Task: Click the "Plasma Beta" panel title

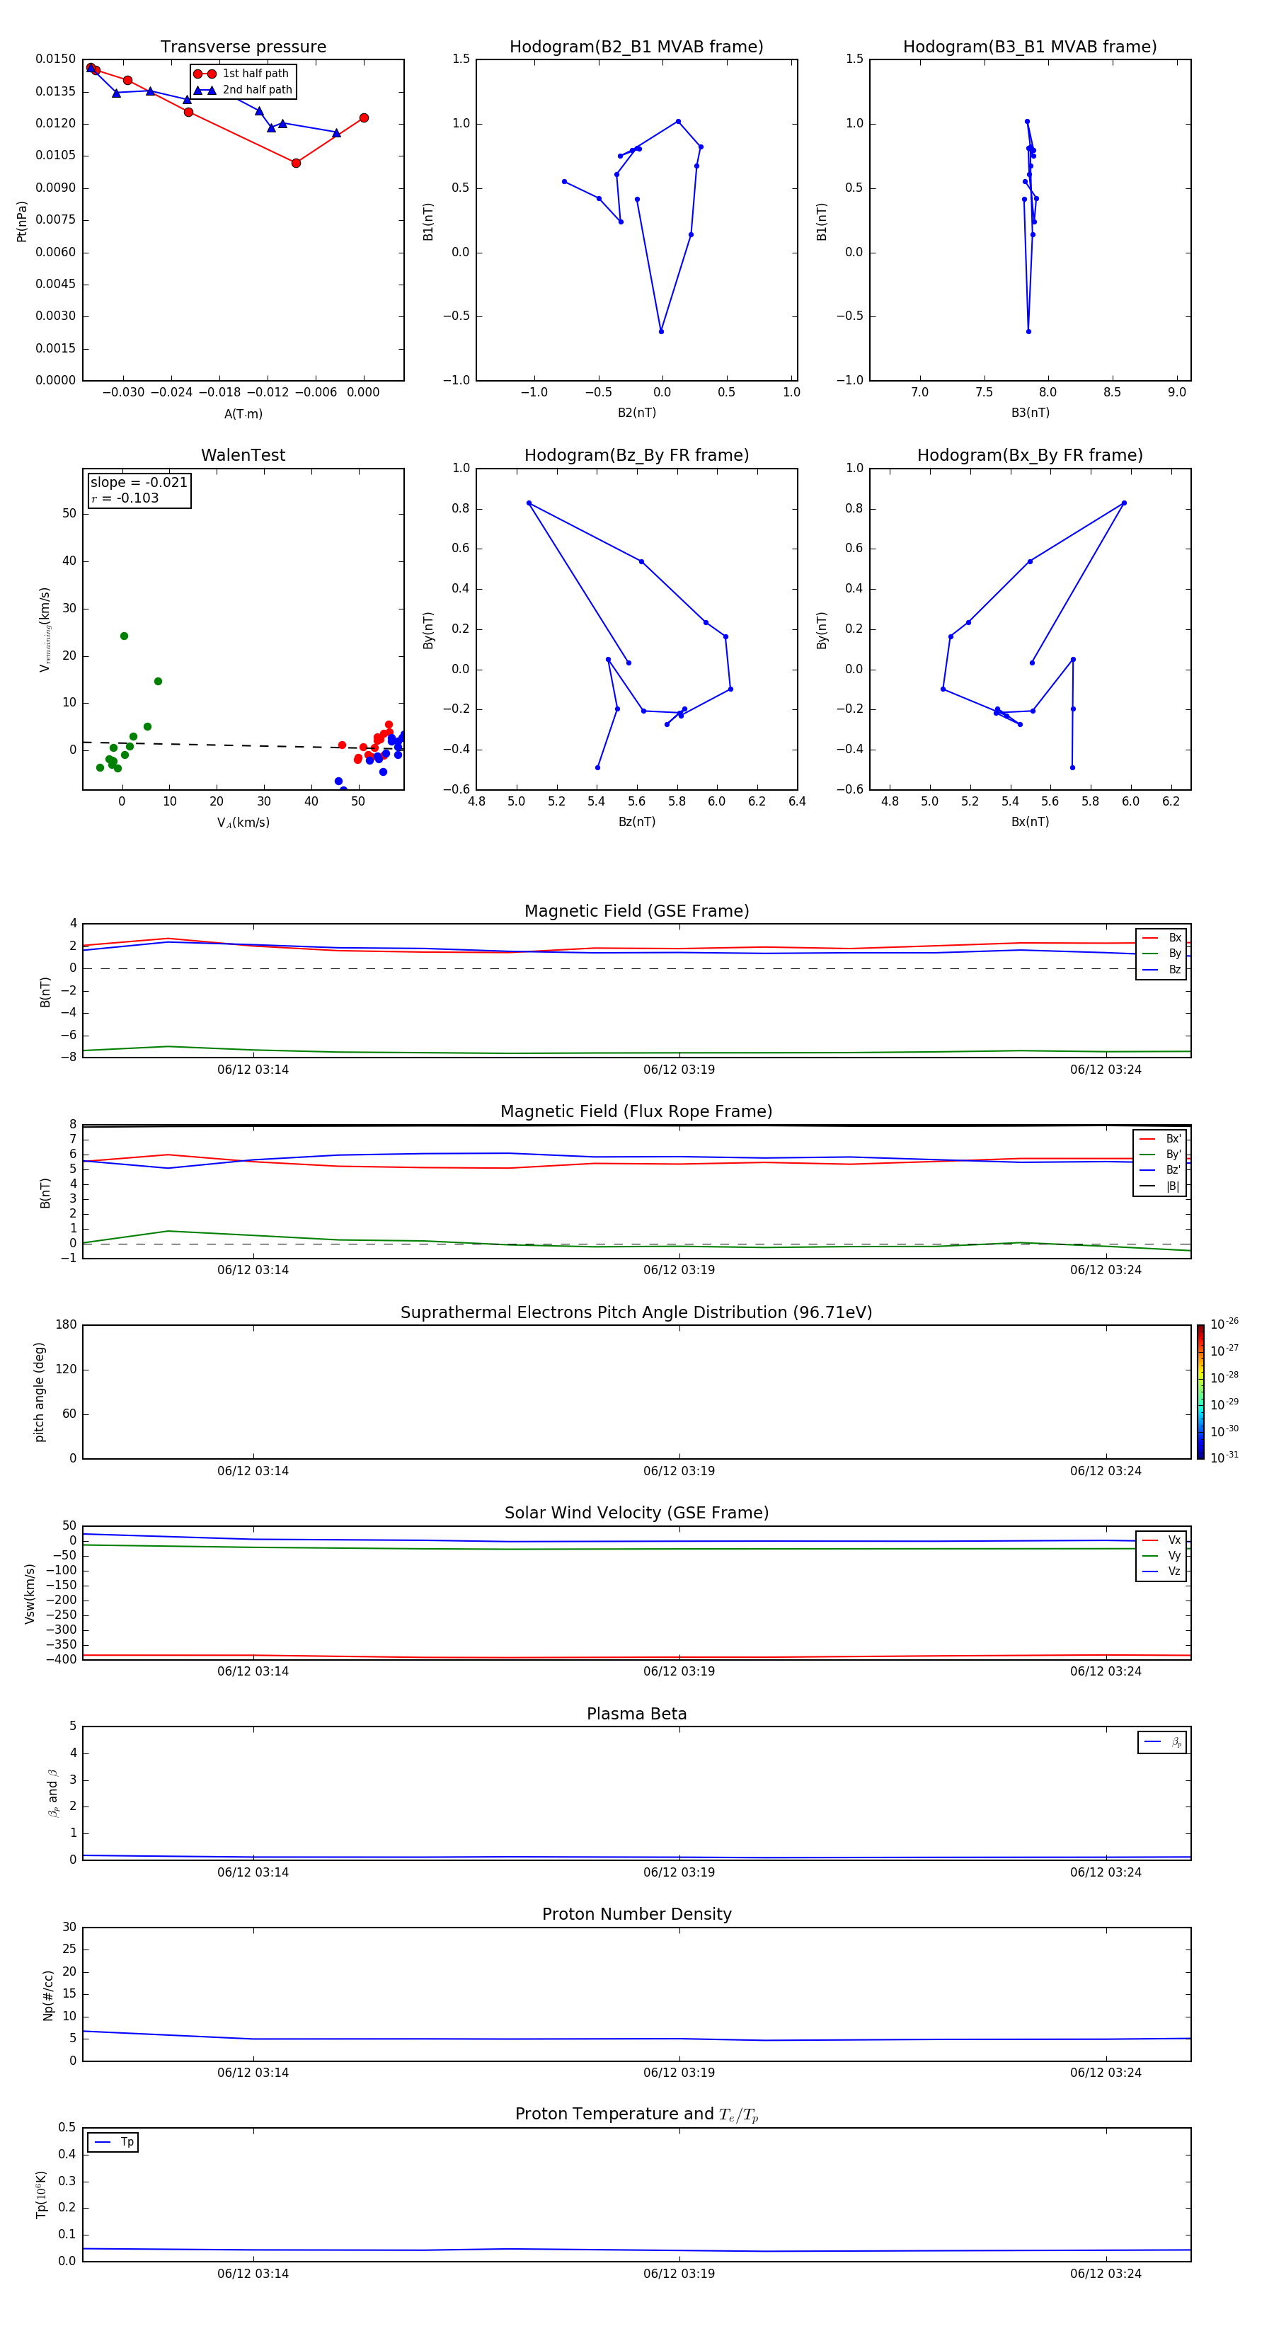Action: tap(636, 1714)
